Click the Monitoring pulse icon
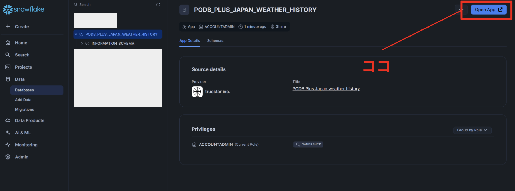The width and height of the screenshot is (515, 191). pyautogui.click(x=8, y=145)
